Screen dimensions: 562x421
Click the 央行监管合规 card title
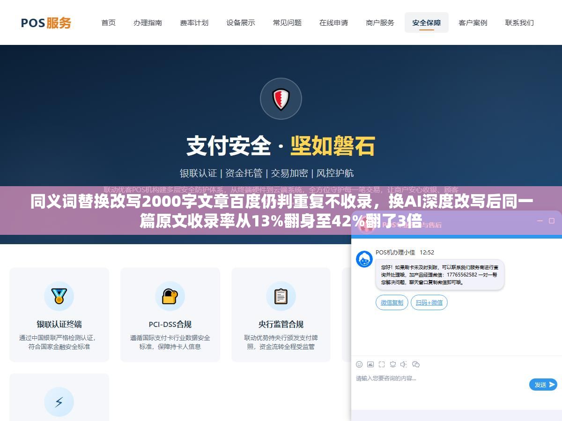click(281, 324)
